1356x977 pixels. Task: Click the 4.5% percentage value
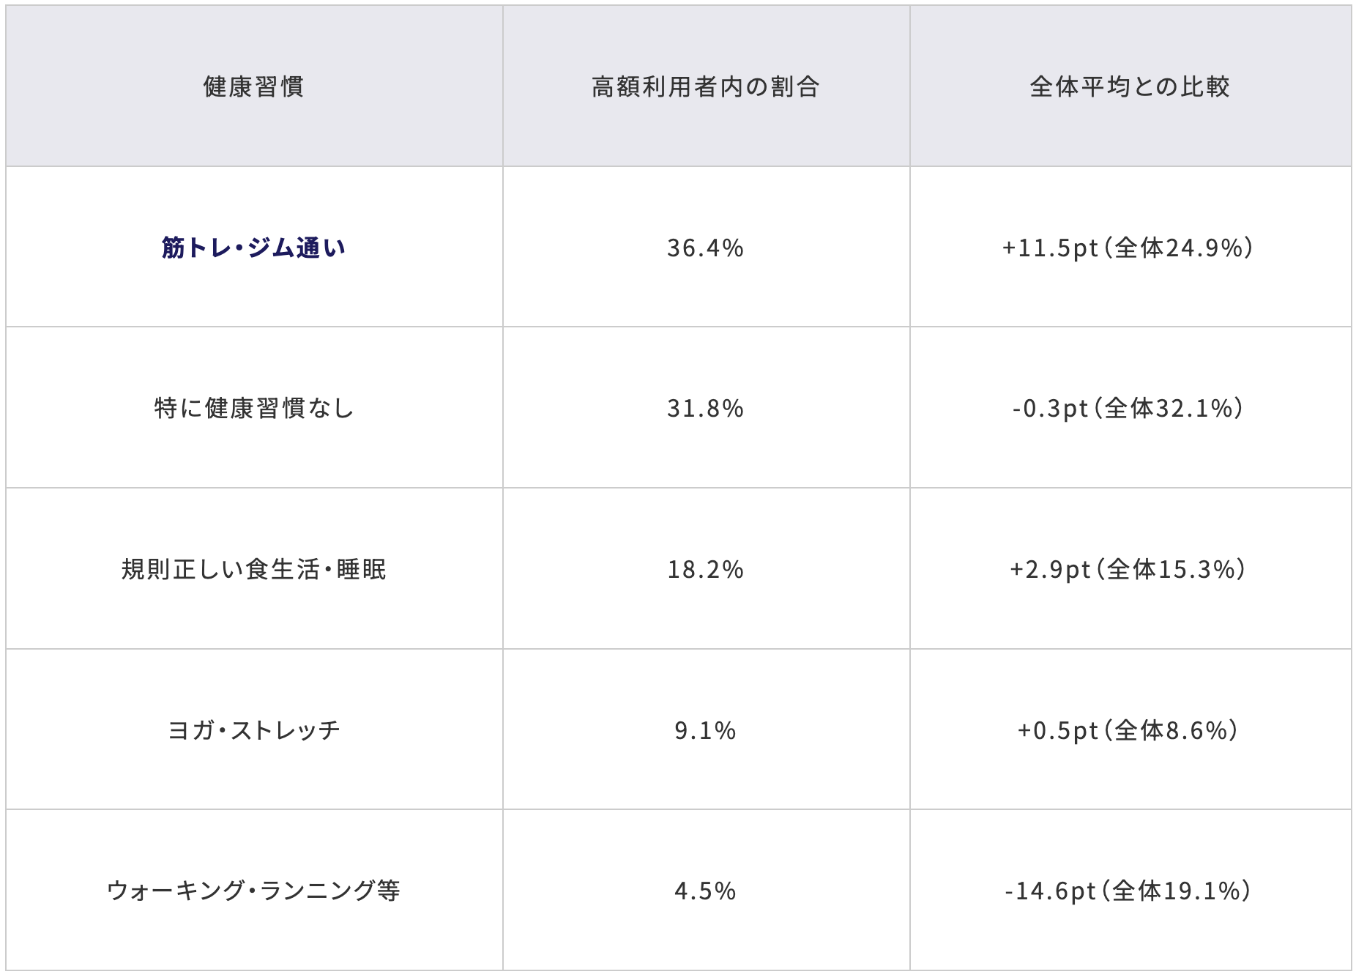[705, 891]
